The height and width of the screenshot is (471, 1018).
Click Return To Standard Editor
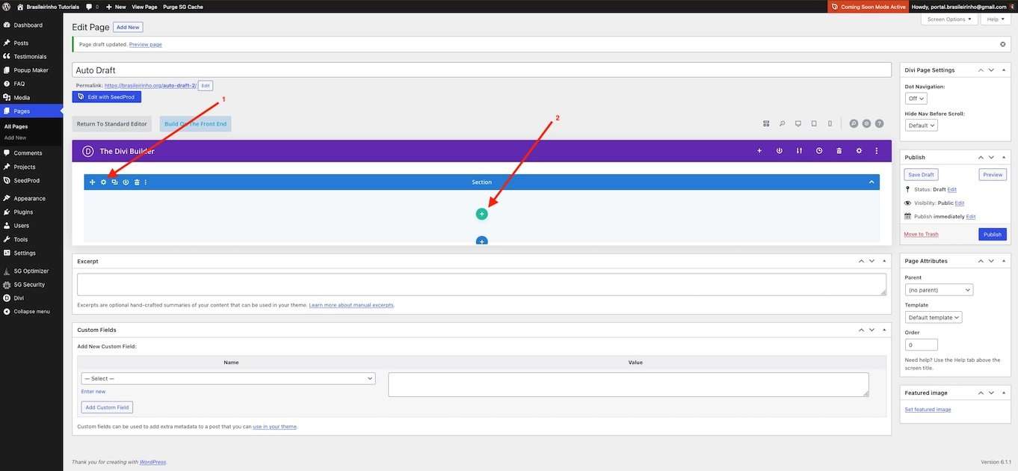(x=112, y=124)
